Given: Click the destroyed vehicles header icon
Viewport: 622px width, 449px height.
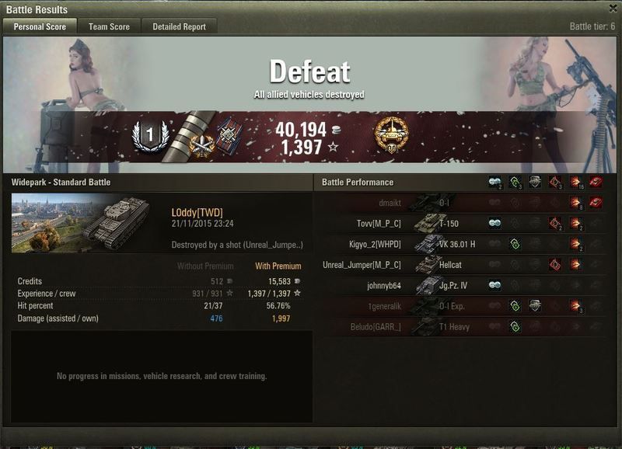Looking at the screenshot, I should coord(596,182).
